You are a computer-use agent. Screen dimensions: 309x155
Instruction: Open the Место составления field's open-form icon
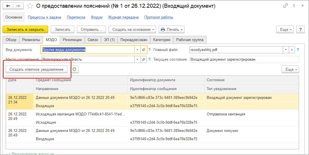click(144, 60)
